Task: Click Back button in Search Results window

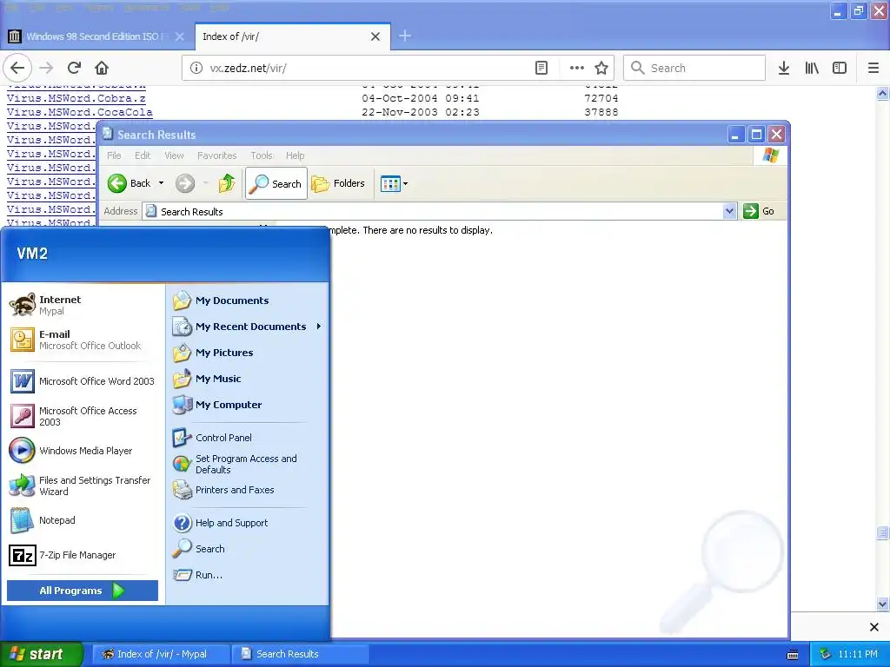Action: 130,183
